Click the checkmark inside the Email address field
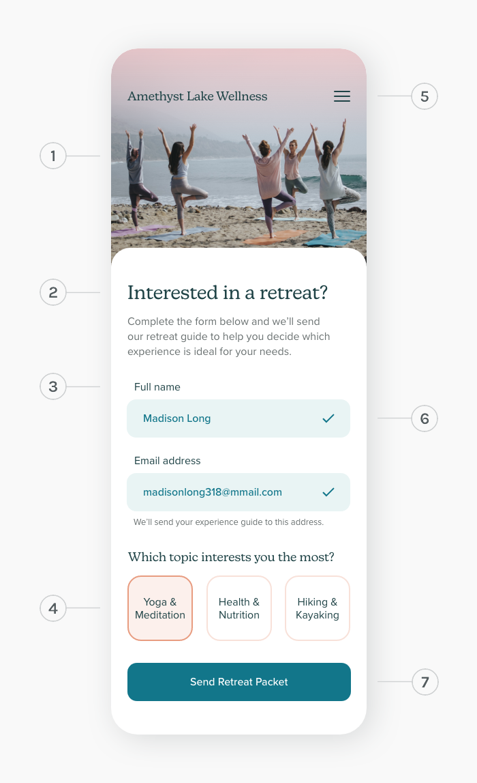477x783 pixels. 328,492
